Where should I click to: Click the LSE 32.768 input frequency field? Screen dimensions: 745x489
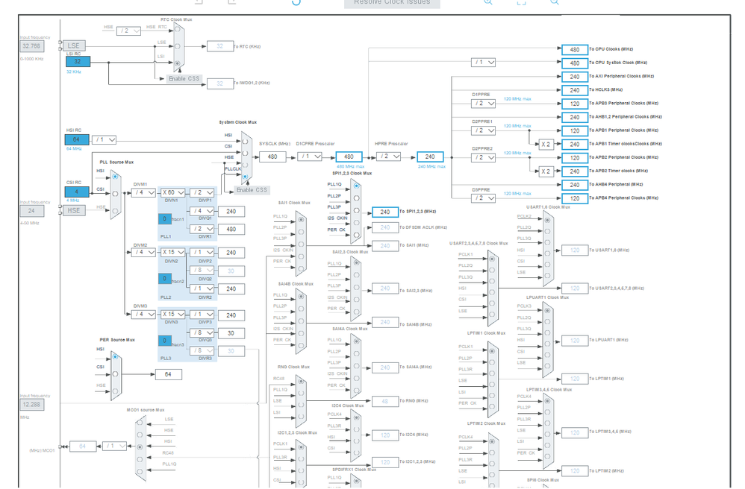pos(32,46)
